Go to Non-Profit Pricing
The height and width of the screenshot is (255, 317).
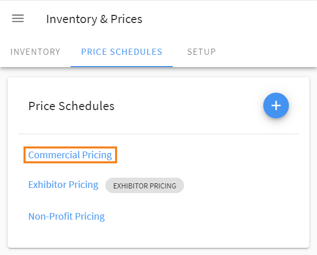click(66, 217)
